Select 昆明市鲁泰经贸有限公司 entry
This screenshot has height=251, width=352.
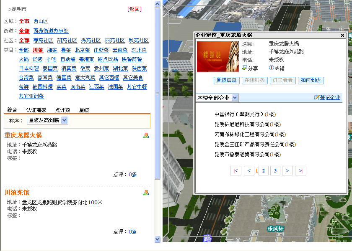click(248, 155)
